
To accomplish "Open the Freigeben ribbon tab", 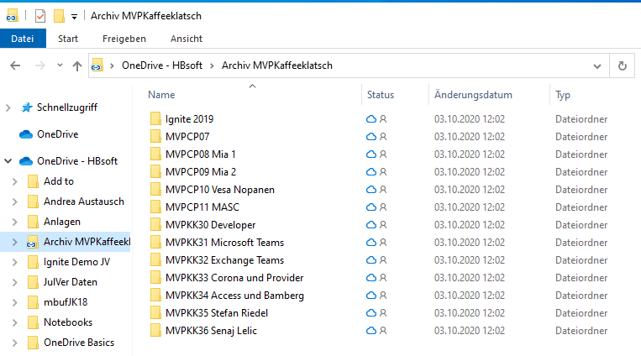I will pyautogui.click(x=123, y=39).
